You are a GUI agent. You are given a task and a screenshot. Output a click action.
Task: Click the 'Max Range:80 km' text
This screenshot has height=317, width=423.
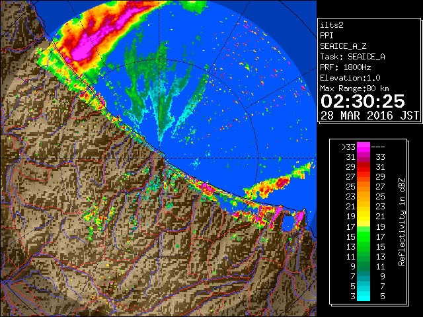point(354,88)
